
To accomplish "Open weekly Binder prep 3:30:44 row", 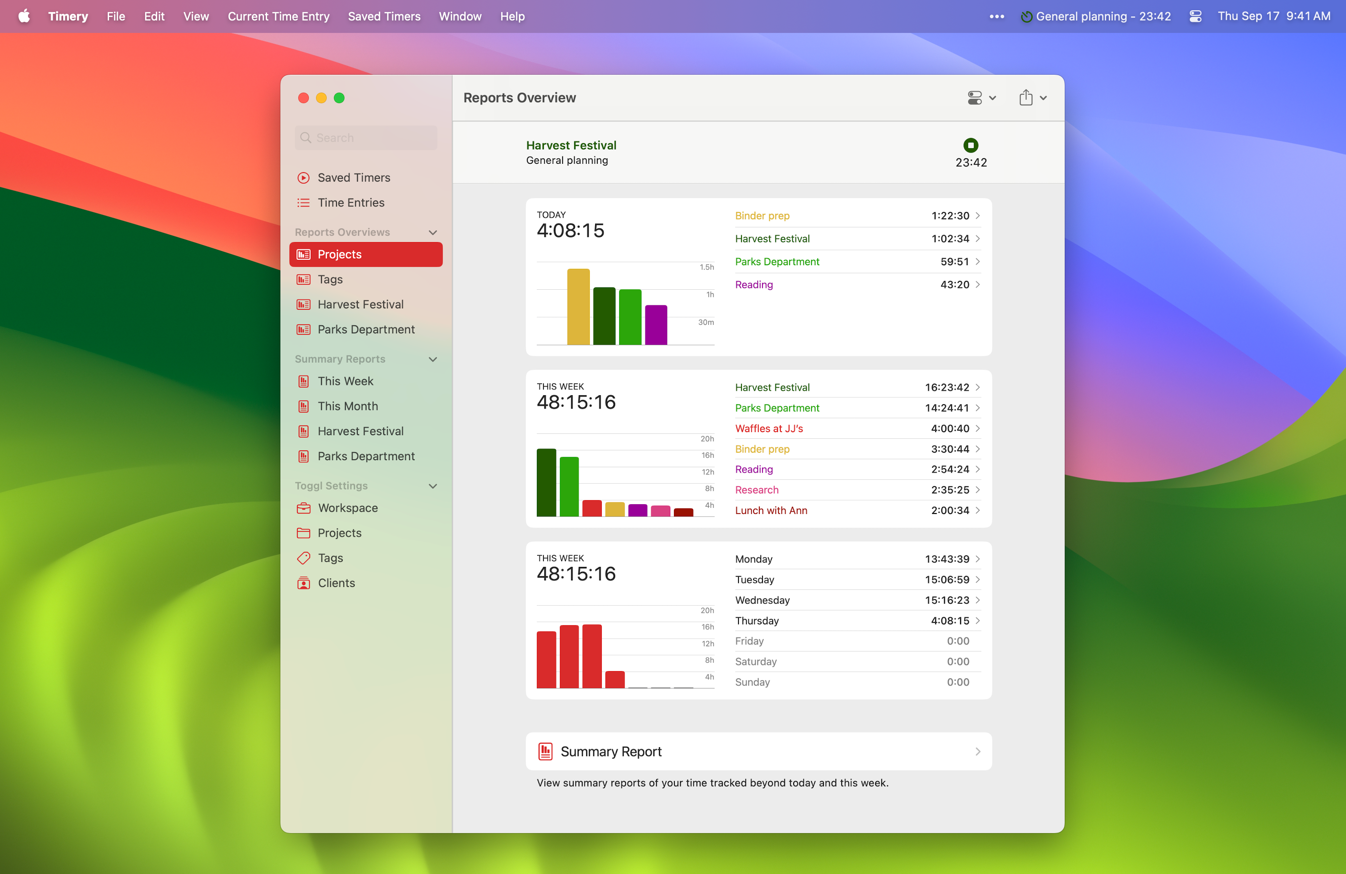I will (x=857, y=449).
